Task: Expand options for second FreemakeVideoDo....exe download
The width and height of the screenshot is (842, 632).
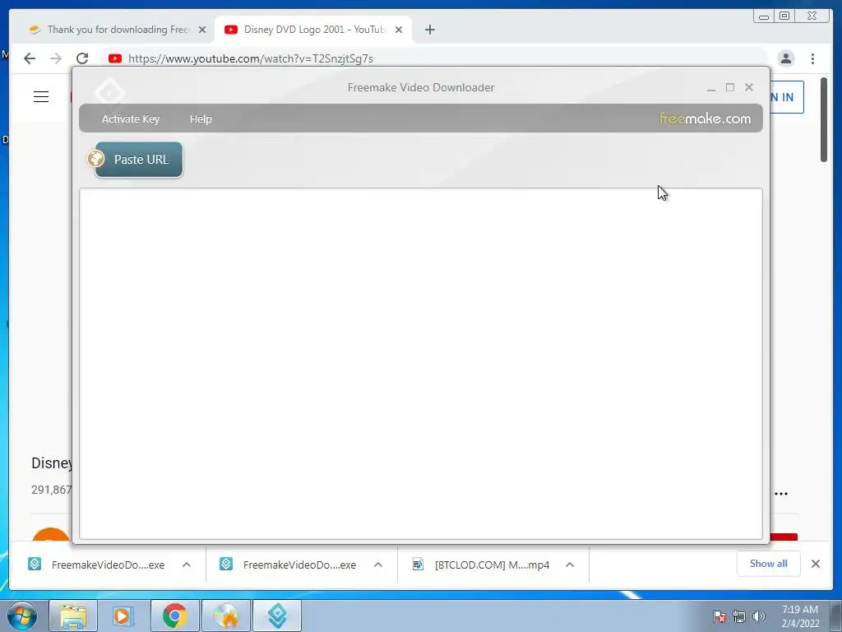Action: [378, 565]
